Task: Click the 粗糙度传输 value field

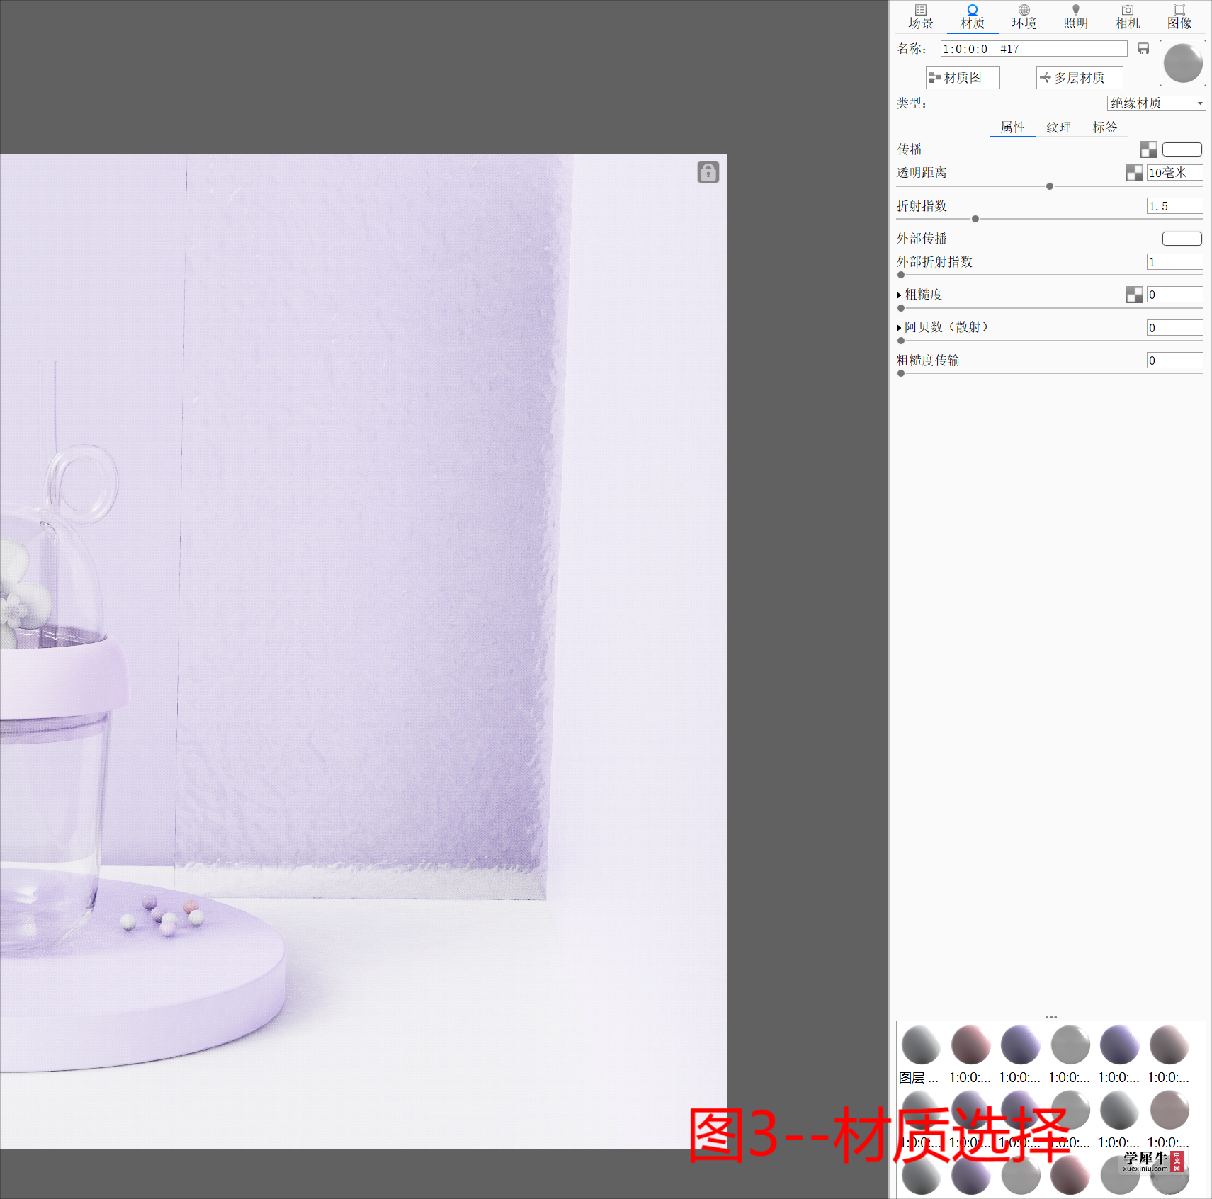Action: [1174, 360]
